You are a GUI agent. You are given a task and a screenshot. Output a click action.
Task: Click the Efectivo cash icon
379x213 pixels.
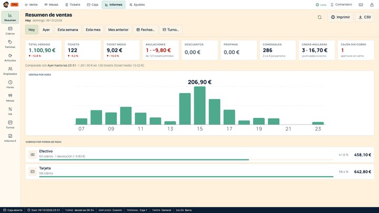click(33, 155)
